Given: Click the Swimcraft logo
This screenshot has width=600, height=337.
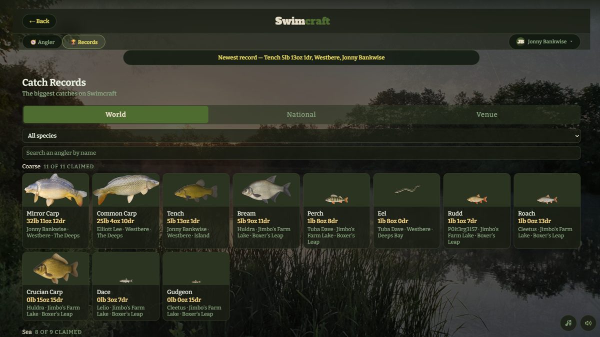Looking at the screenshot, I should (x=302, y=21).
